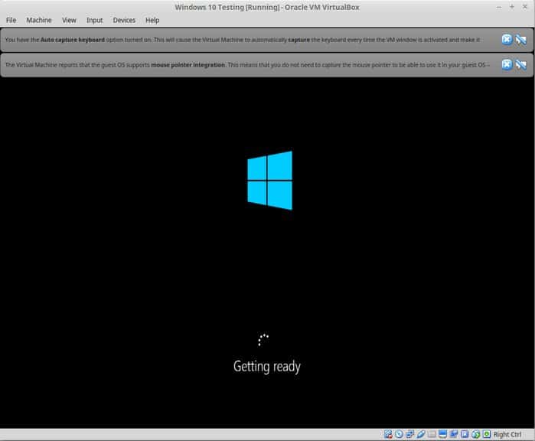Open the Input menu
Viewport: 535px width, 441px height.
pos(94,20)
